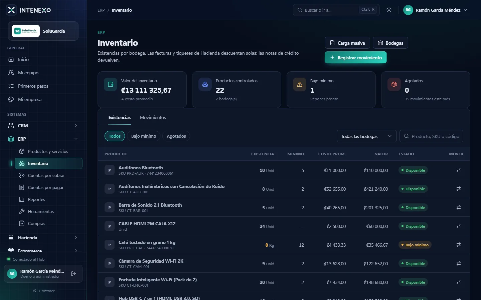Open Cuentas por pagar
This screenshot has height=300, width=481.
click(x=48, y=187)
